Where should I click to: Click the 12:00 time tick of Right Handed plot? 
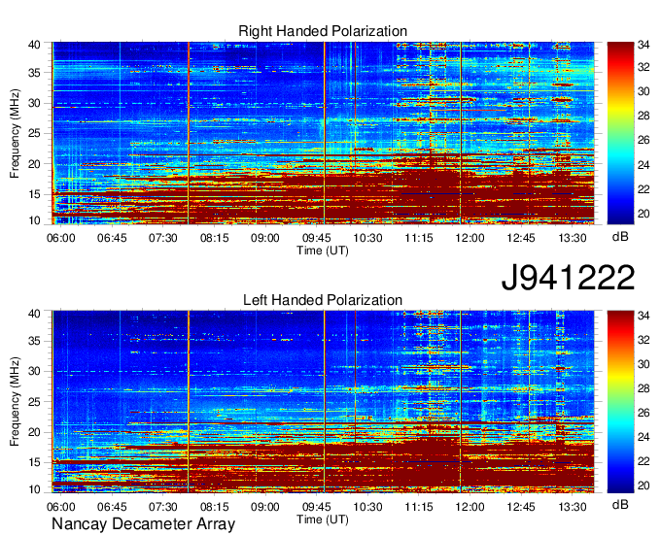coord(470,238)
